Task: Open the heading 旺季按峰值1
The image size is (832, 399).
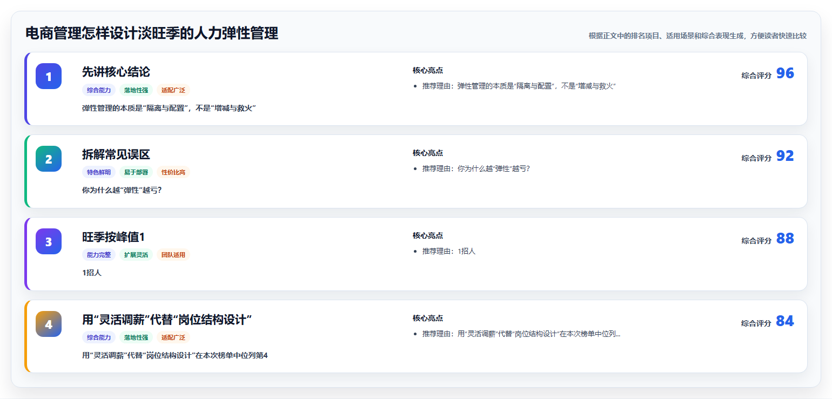Action: [113, 237]
